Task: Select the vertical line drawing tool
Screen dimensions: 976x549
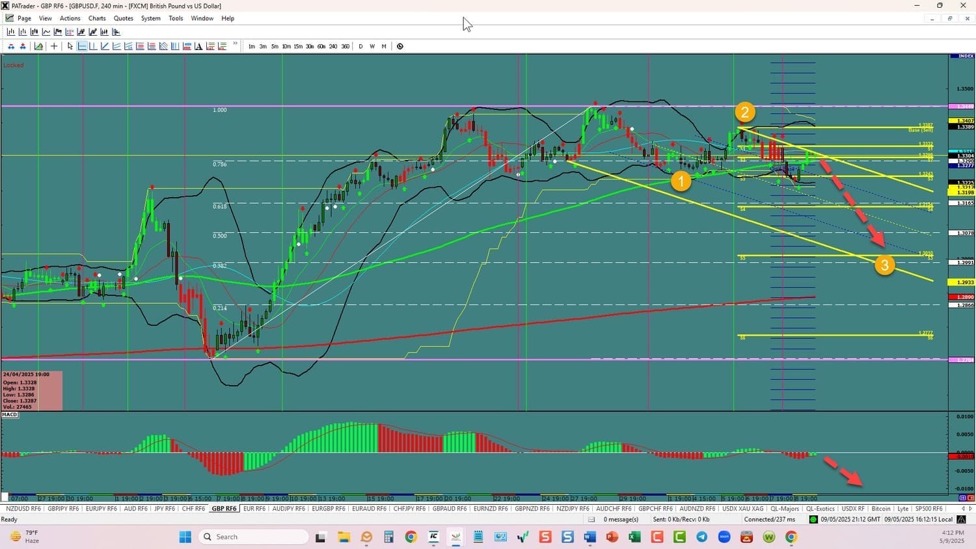Action: pyautogui.click(x=93, y=46)
